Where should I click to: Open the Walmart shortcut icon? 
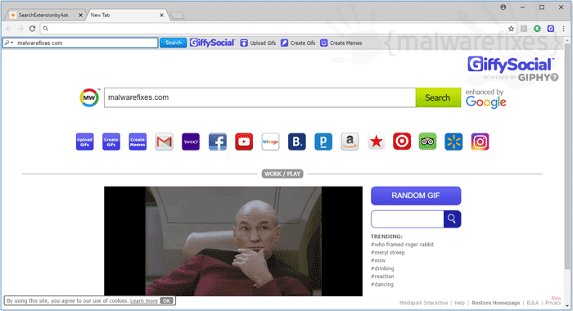click(x=453, y=142)
